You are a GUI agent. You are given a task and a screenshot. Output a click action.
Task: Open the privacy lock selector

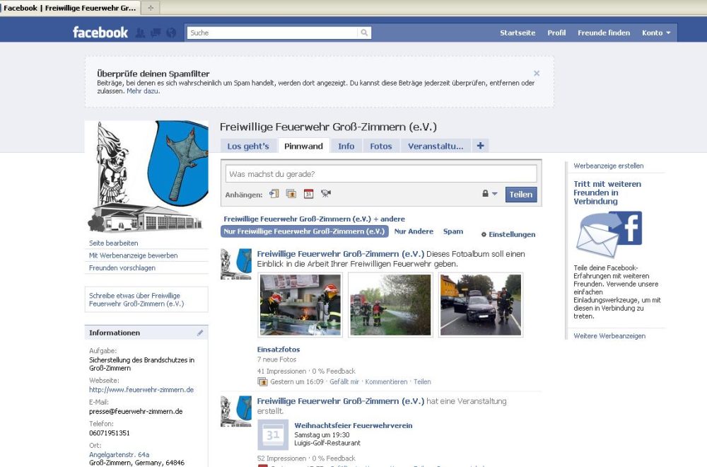[x=486, y=194]
